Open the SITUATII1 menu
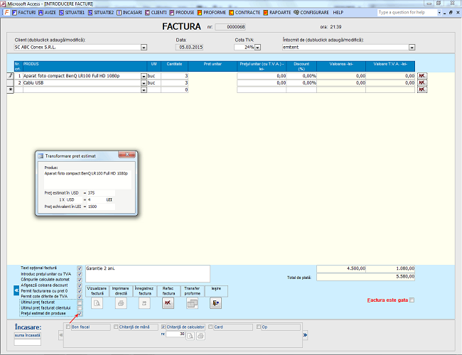Viewport: 462px width, 355px height. tap(72, 12)
